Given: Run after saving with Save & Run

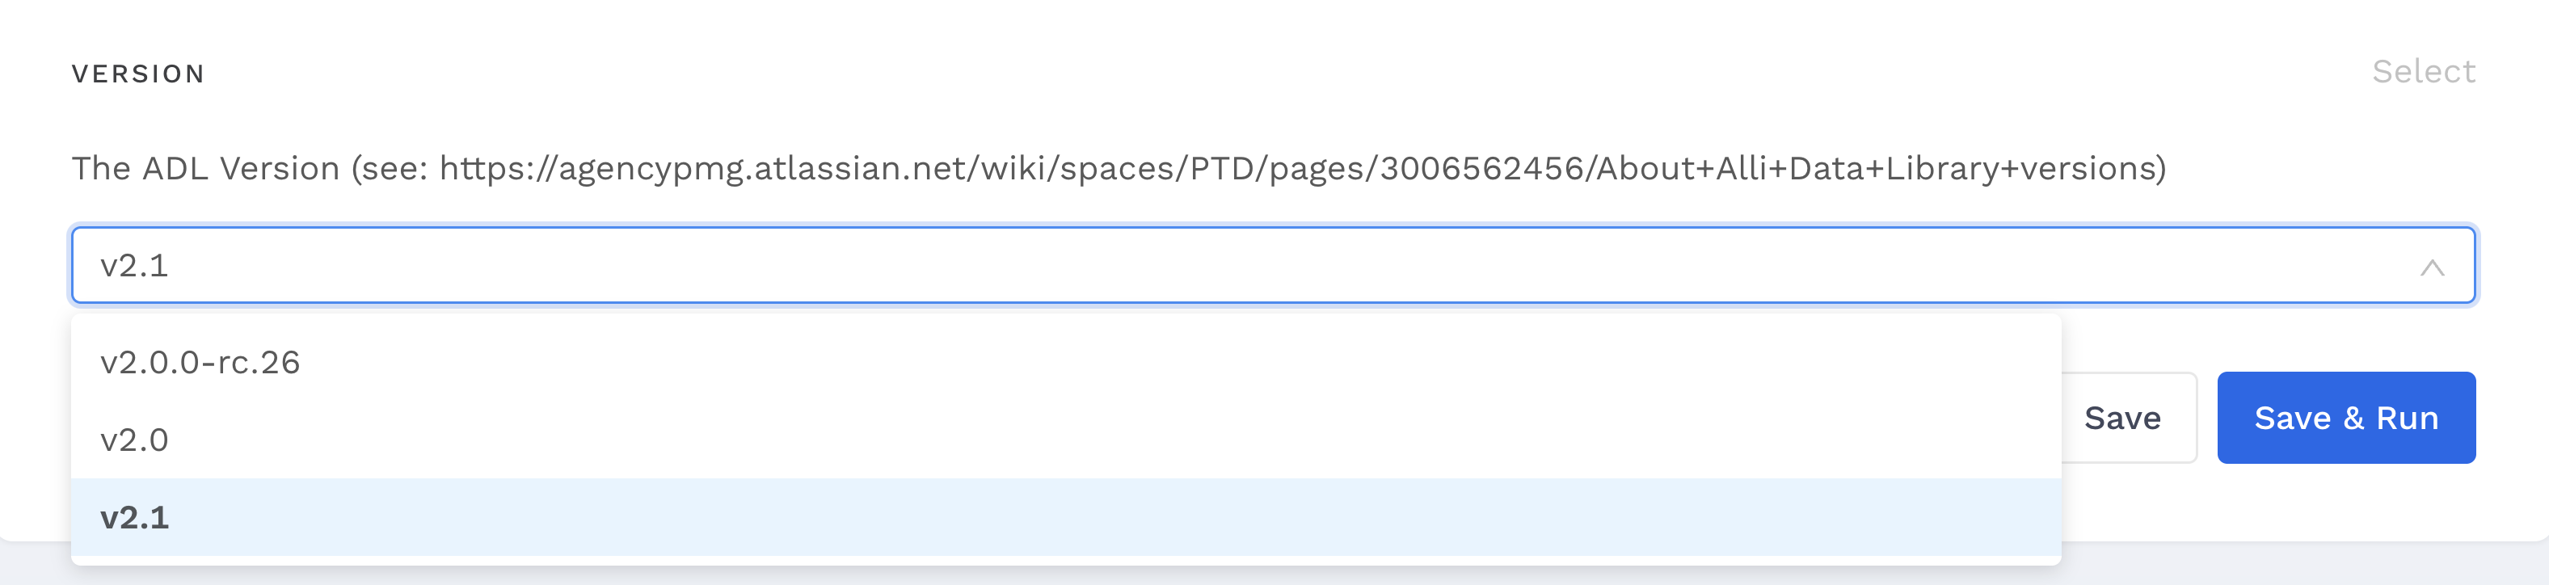Looking at the screenshot, I should [2346, 418].
